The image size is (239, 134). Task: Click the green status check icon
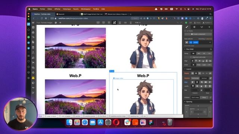(x=186, y=23)
